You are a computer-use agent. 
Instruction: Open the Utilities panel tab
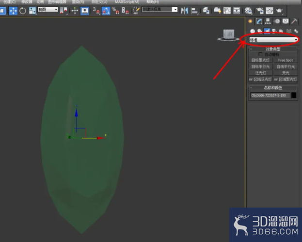pos(294,21)
